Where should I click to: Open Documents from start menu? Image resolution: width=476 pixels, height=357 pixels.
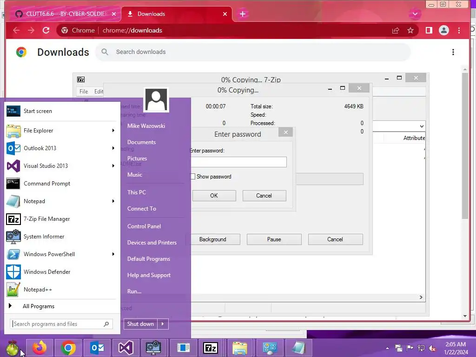pyautogui.click(x=141, y=142)
